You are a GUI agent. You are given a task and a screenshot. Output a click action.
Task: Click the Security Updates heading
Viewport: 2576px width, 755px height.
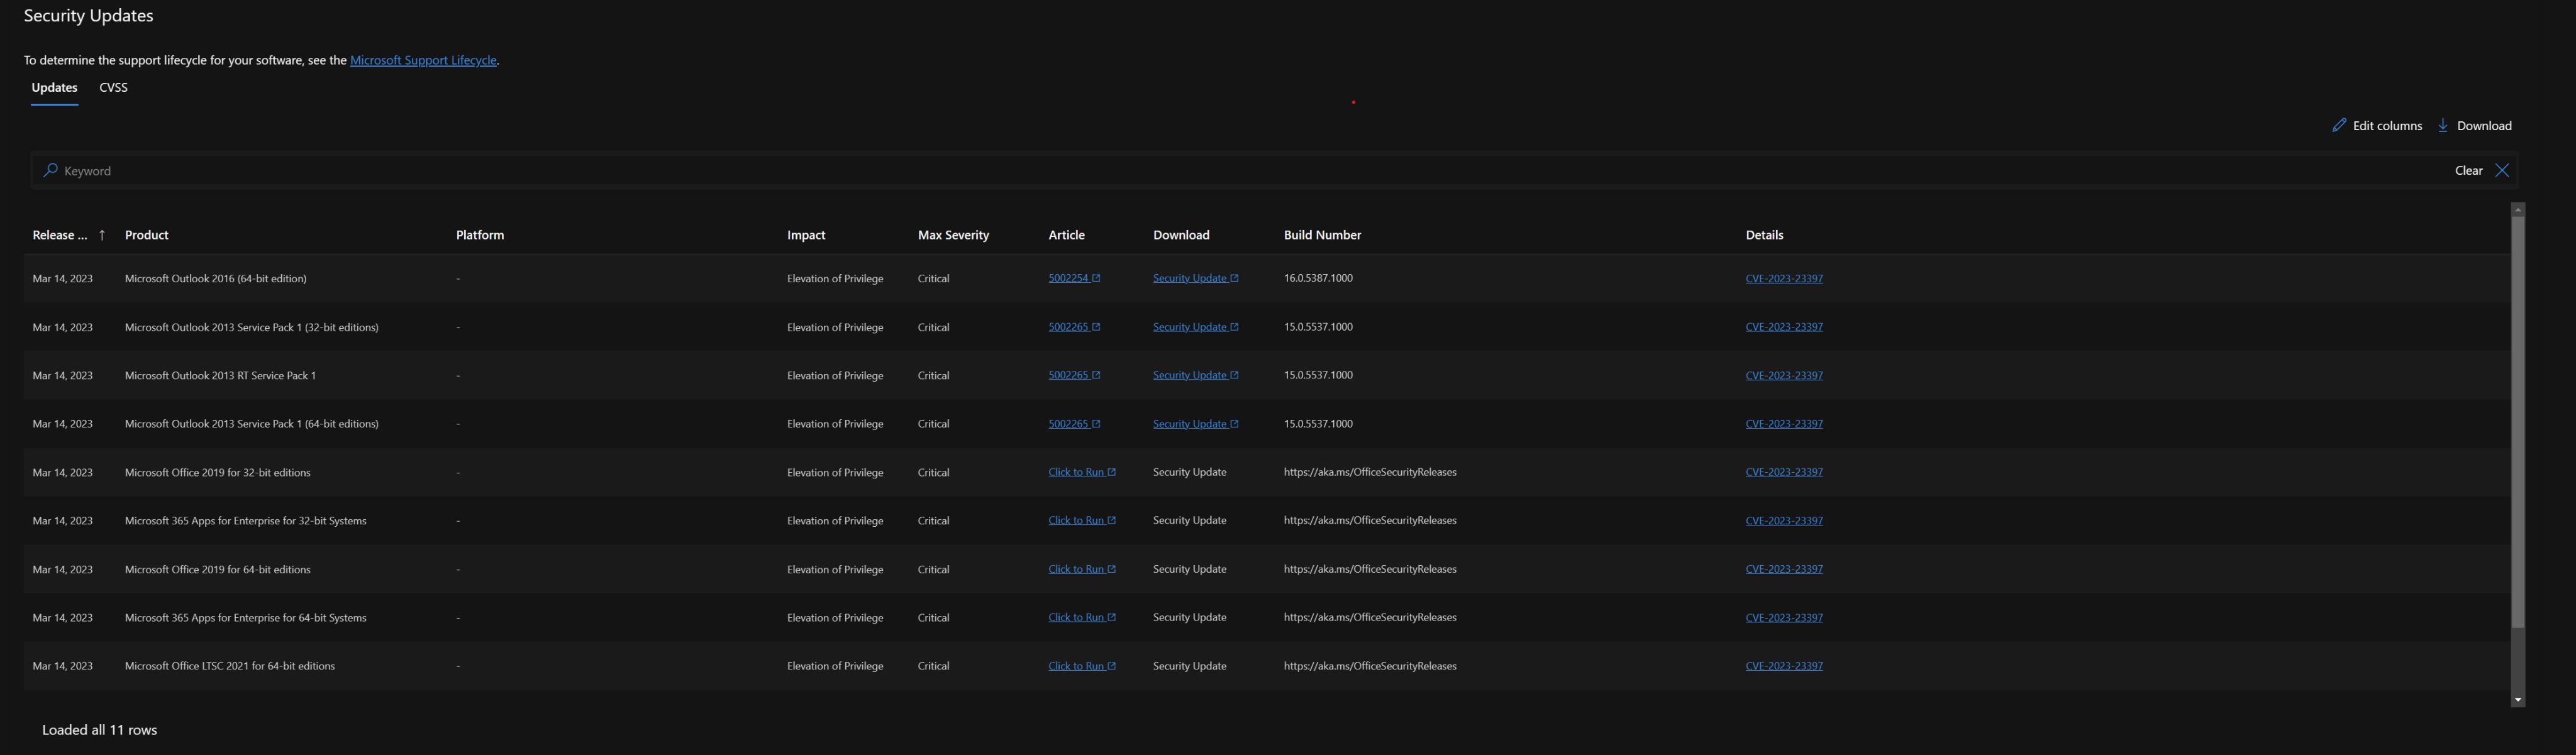tap(88, 16)
